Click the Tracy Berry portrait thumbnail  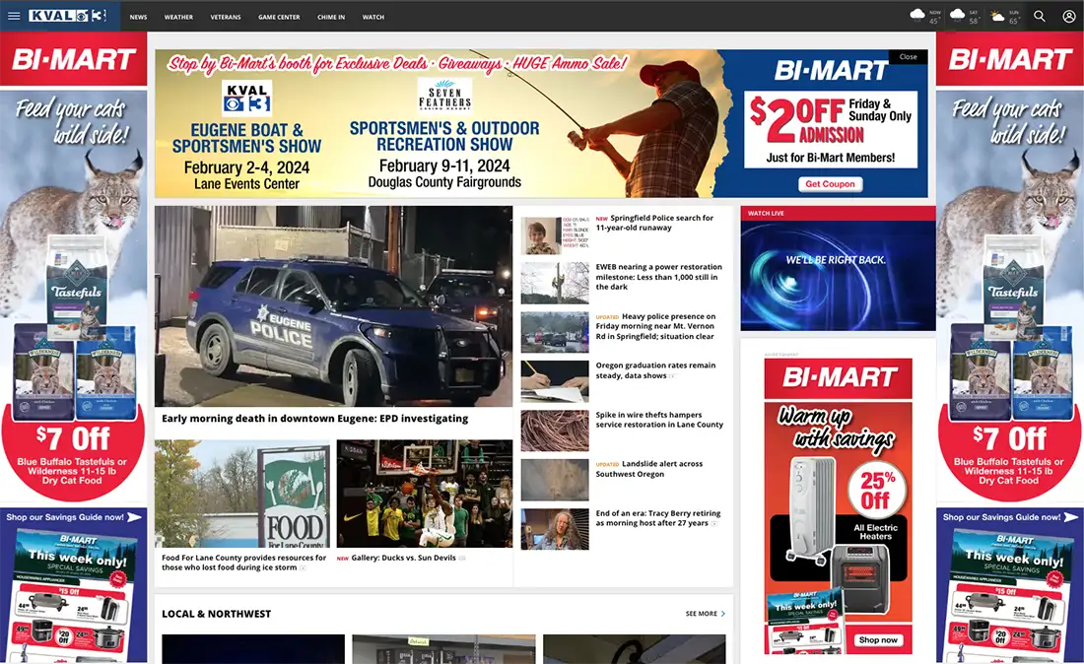[x=555, y=529]
